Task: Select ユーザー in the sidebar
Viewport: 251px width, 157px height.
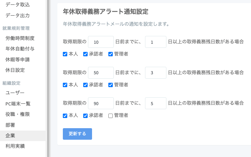Action: (x=15, y=93)
